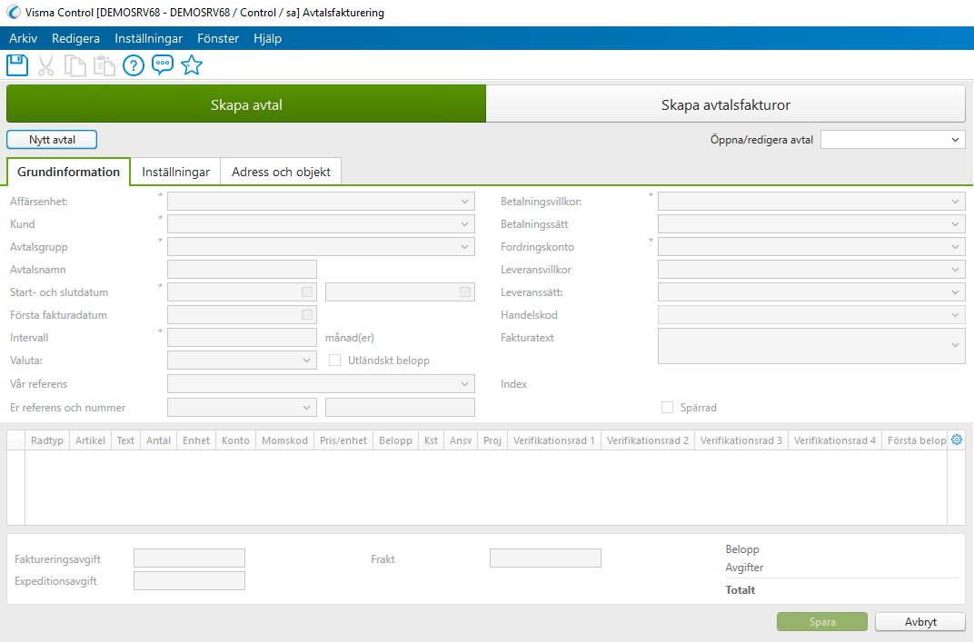
Task: Toggle the Spärrad checkbox
Action: (667, 407)
